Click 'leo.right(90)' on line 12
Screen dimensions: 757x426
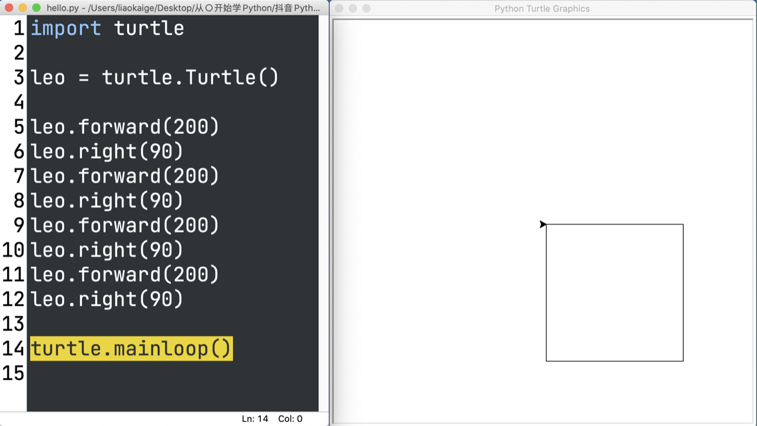tap(107, 299)
